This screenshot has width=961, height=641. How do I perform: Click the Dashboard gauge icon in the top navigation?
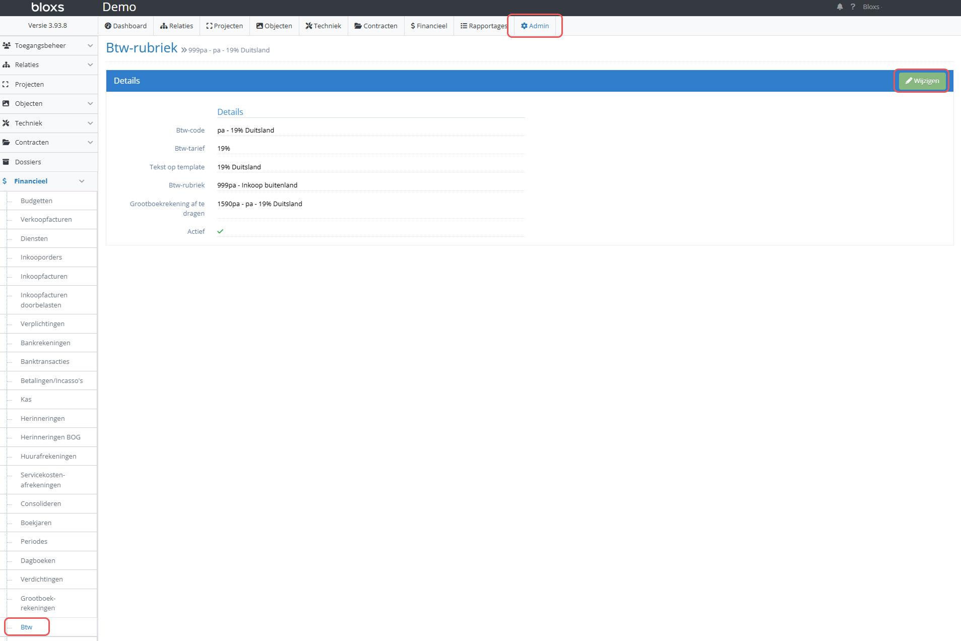point(108,26)
